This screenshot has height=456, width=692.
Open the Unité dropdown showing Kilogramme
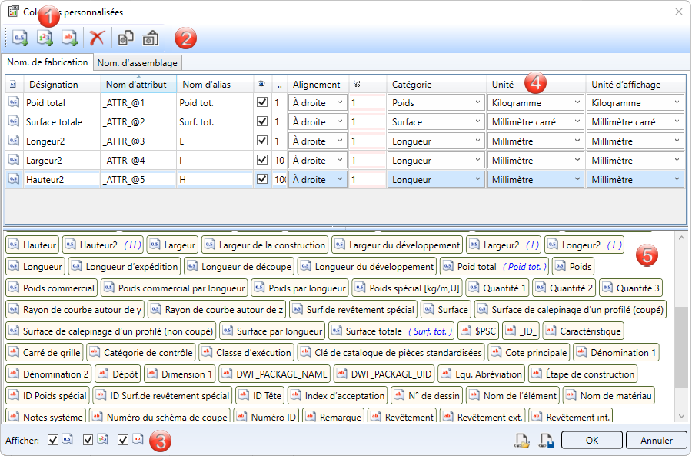point(536,102)
